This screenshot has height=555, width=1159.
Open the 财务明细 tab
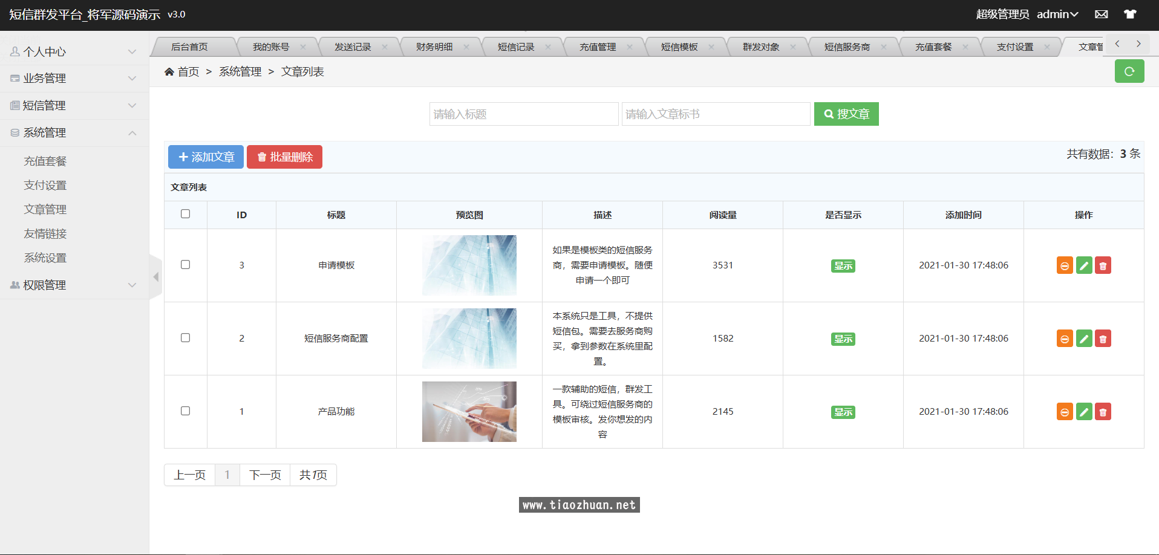coord(435,46)
